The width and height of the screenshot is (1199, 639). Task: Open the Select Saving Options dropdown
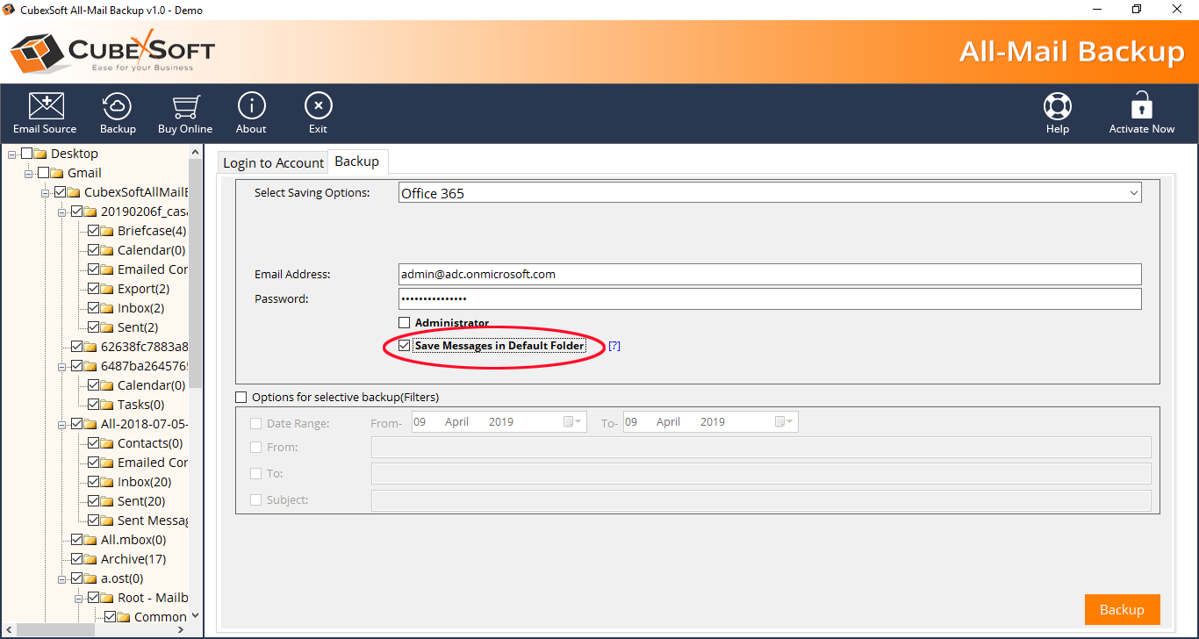pyautogui.click(x=1133, y=193)
